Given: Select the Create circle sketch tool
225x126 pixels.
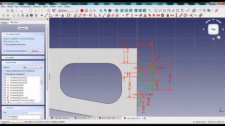Looking at the screenshot, I should (57, 15).
